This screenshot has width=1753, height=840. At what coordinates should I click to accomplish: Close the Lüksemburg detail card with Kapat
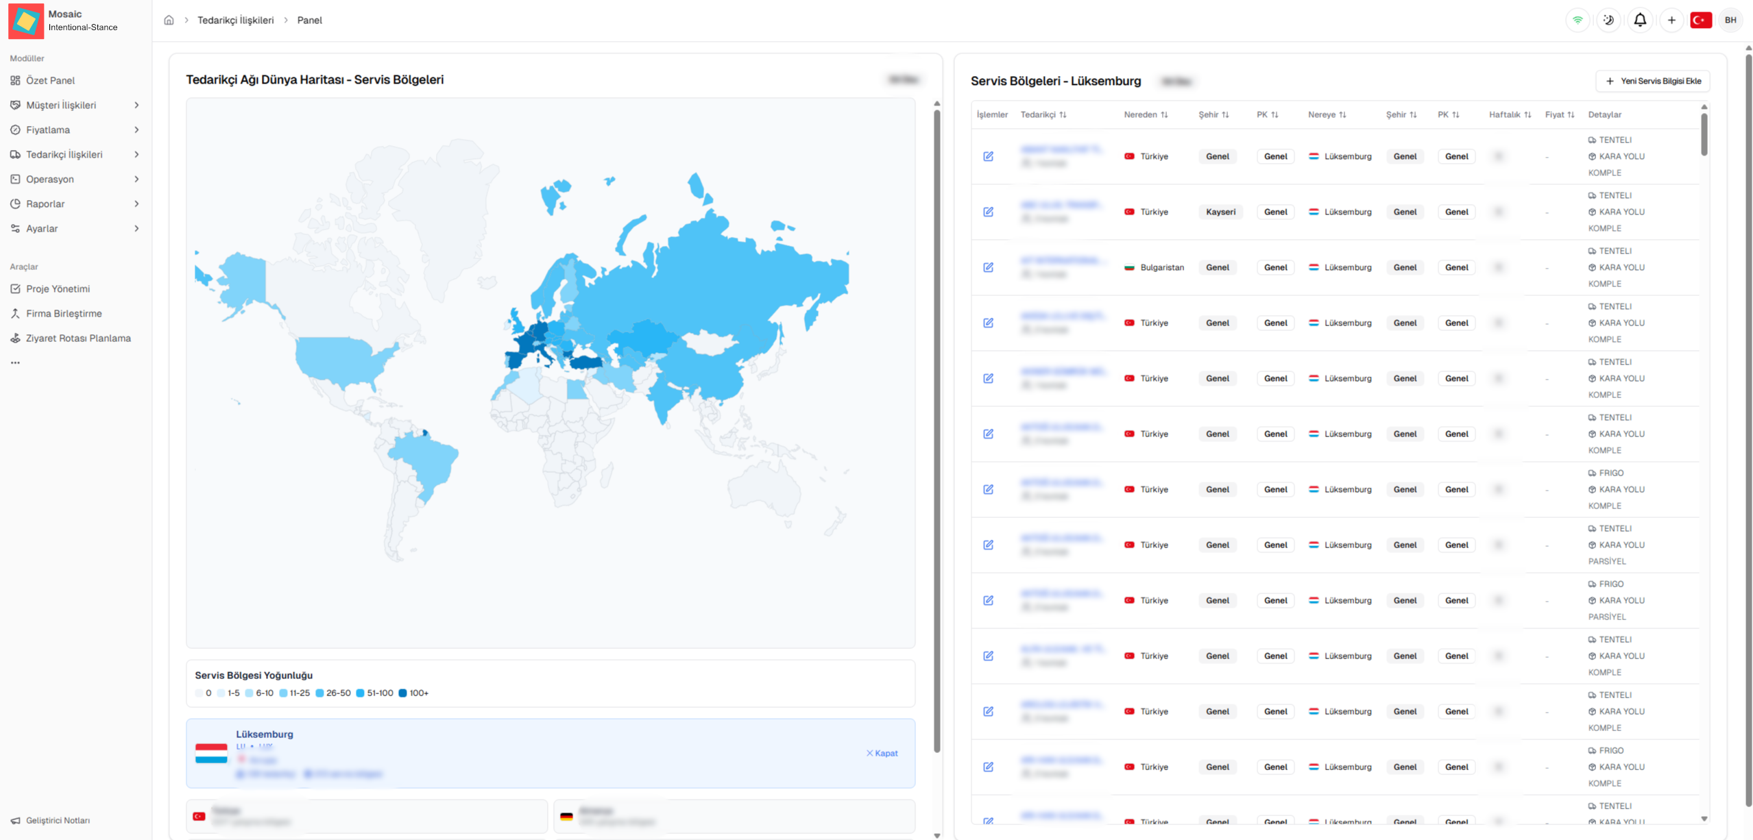[882, 753]
